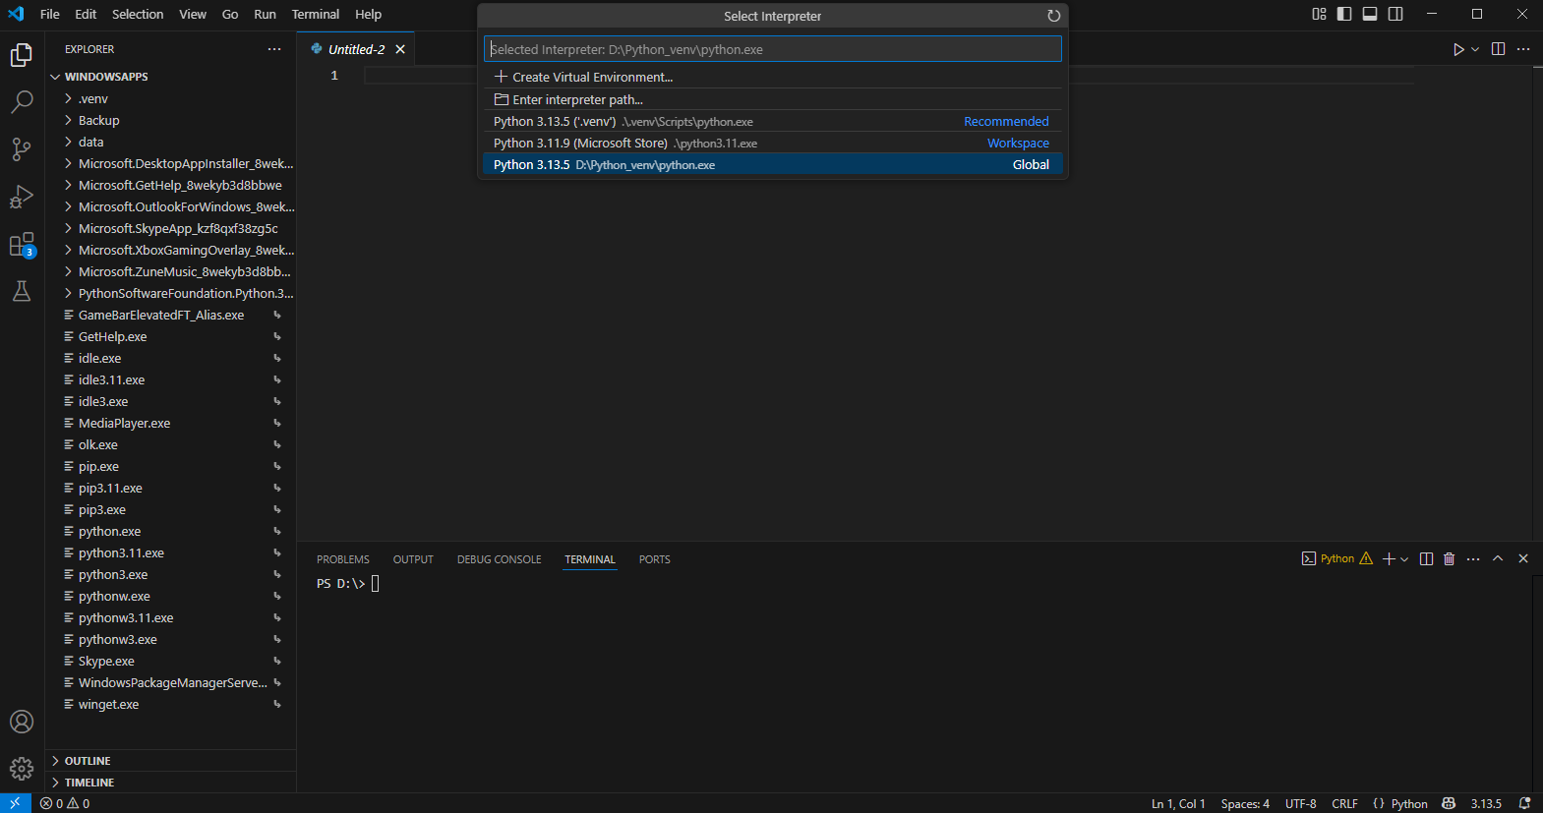Open terminal panel more actions ellipsis

[1473, 558]
